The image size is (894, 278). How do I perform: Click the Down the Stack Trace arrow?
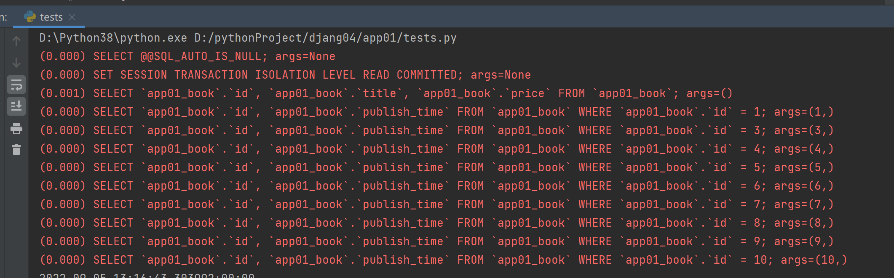click(x=16, y=63)
